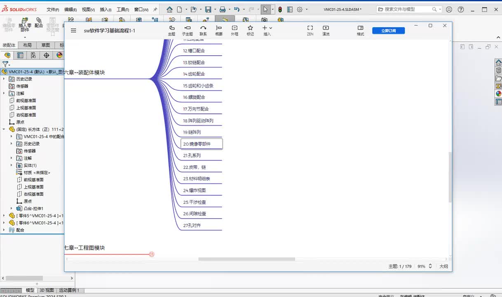
Task: Save the assembly with the Save icon
Action: point(208,9)
